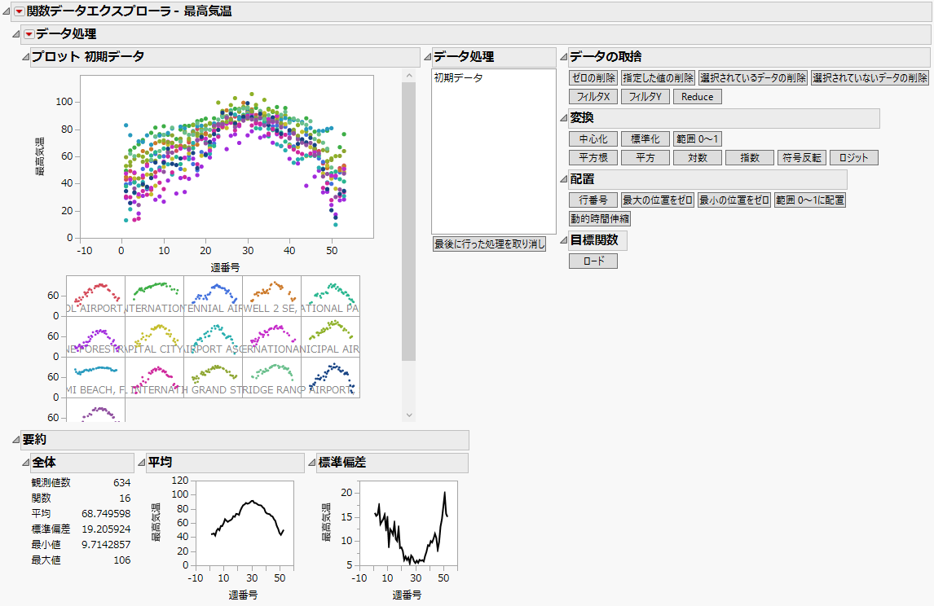
Task: Collapse the 標準偏差 plot section
Action: pyautogui.click(x=312, y=463)
